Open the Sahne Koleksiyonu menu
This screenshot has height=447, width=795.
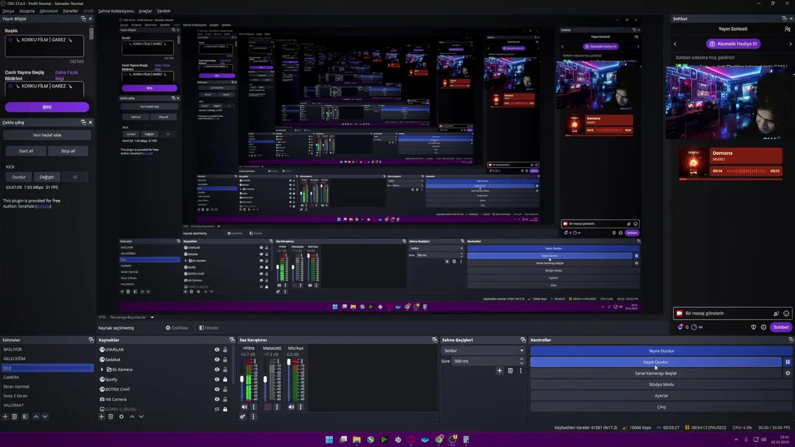[116, 11]
